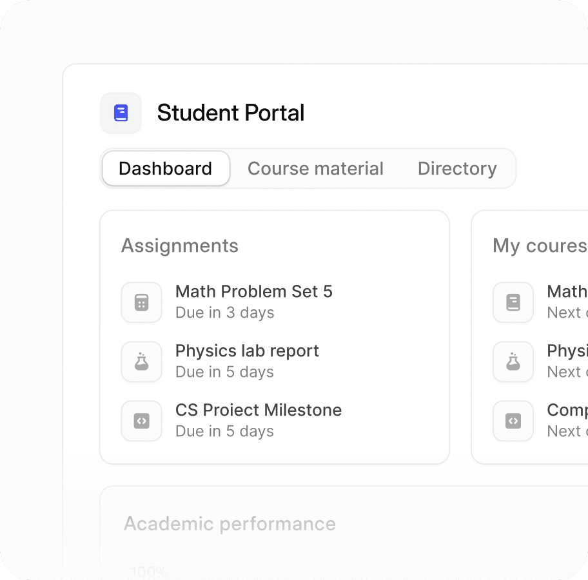Screen dimensions: 588x580
Task: Click the flask icon under My courses
Action: (513, 362)
